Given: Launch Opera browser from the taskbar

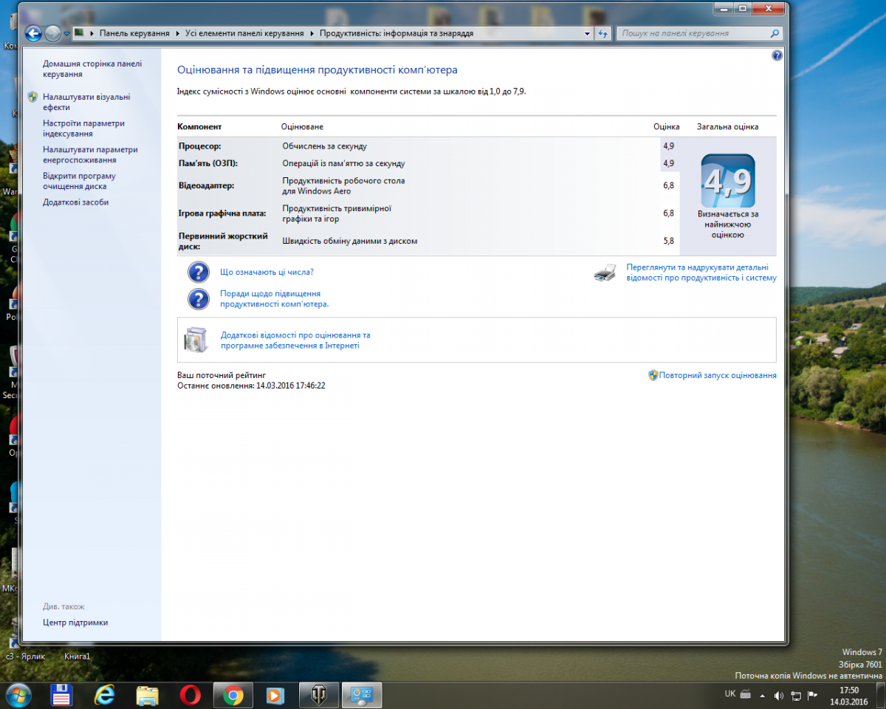Looking at the screenshot, I should pos(190,695).
